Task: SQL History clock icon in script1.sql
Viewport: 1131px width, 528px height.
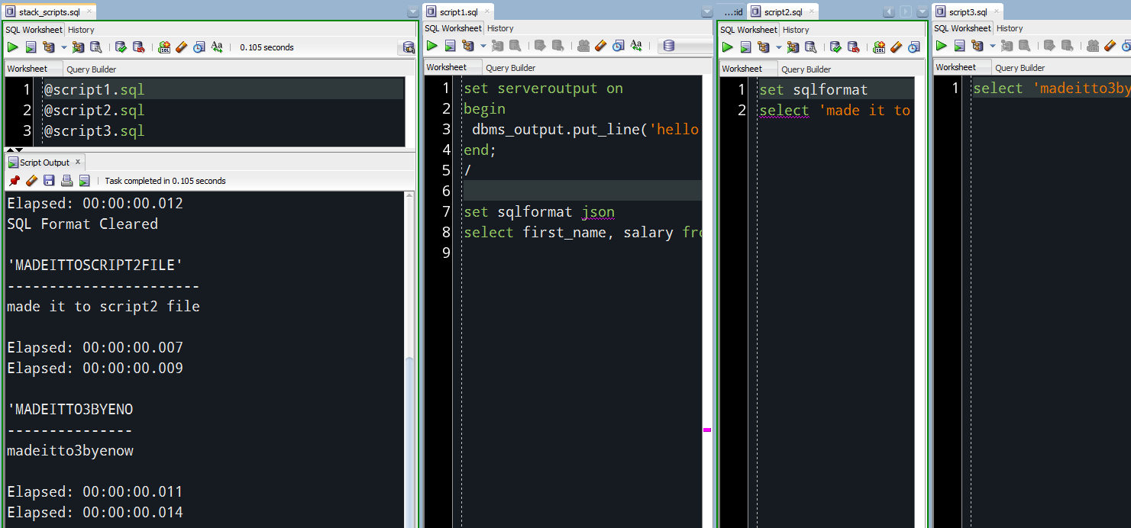Action: [x=619, y=46]
